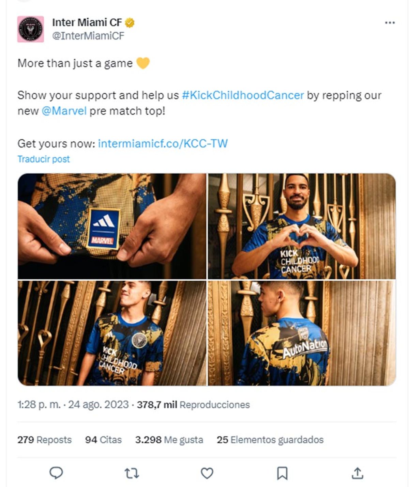The width and height of the screenshot is (409, 487).
Task: Open the @Marvel mention link
Action: pos(64,111)
